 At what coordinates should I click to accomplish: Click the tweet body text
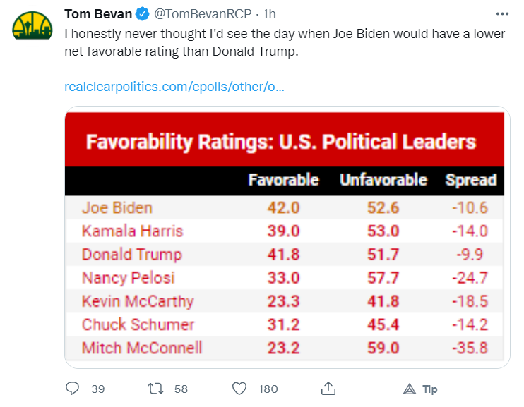285,42
